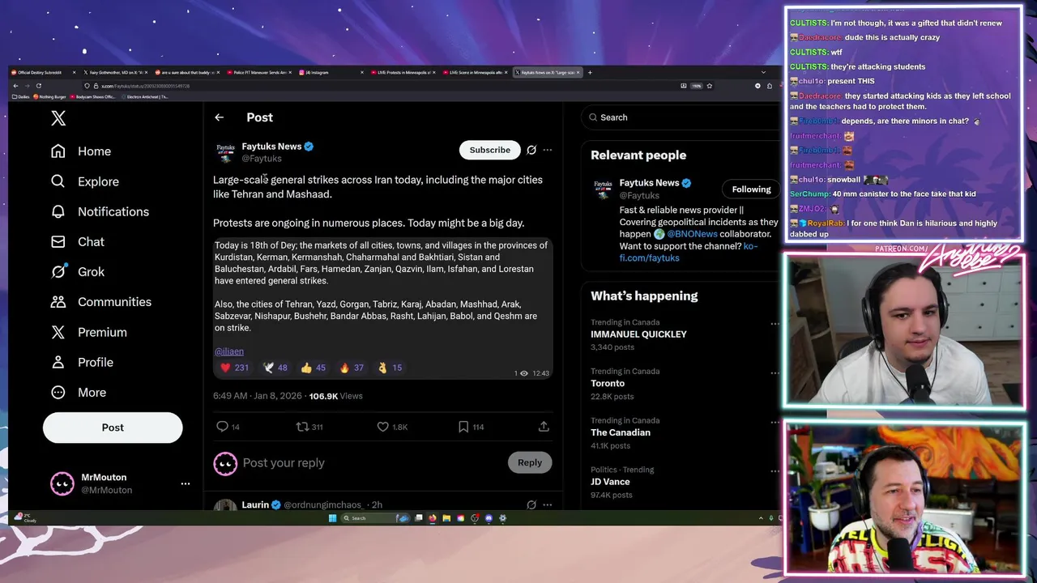This screenshot has width=1037, height=583.
Task: Open Premium in sidebar
Action: tap(88, 332)
